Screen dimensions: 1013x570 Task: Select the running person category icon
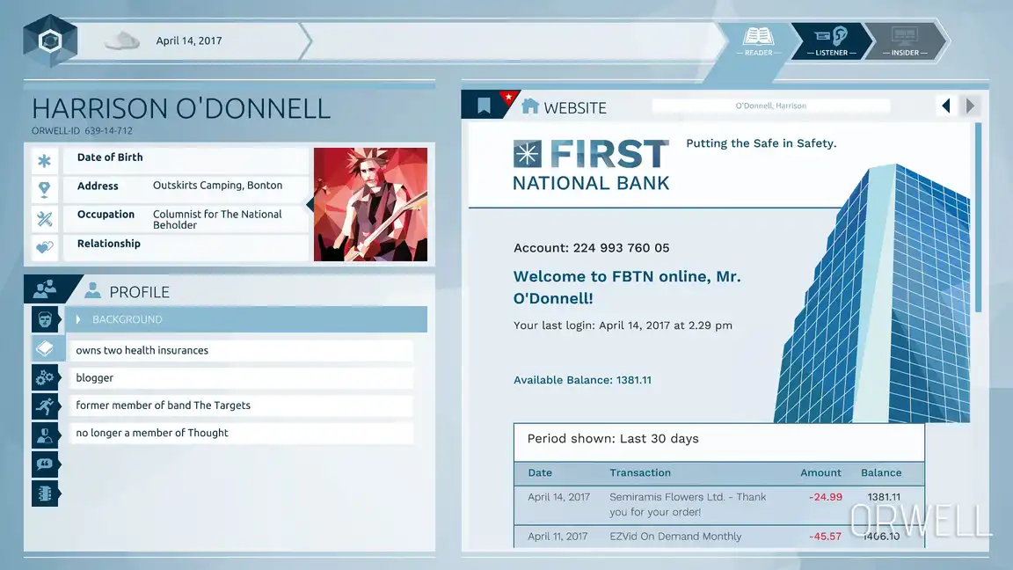pyautogui.click(x=45, y=406)
